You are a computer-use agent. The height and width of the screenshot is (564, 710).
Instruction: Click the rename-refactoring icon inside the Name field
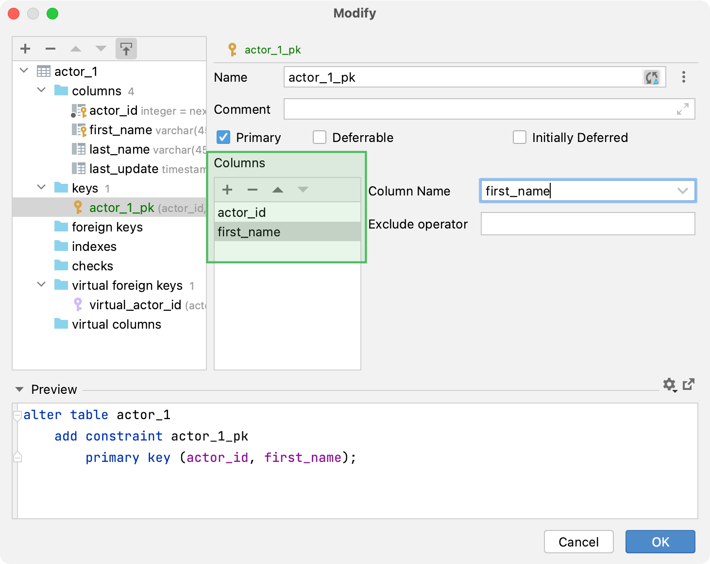point(653,77)
